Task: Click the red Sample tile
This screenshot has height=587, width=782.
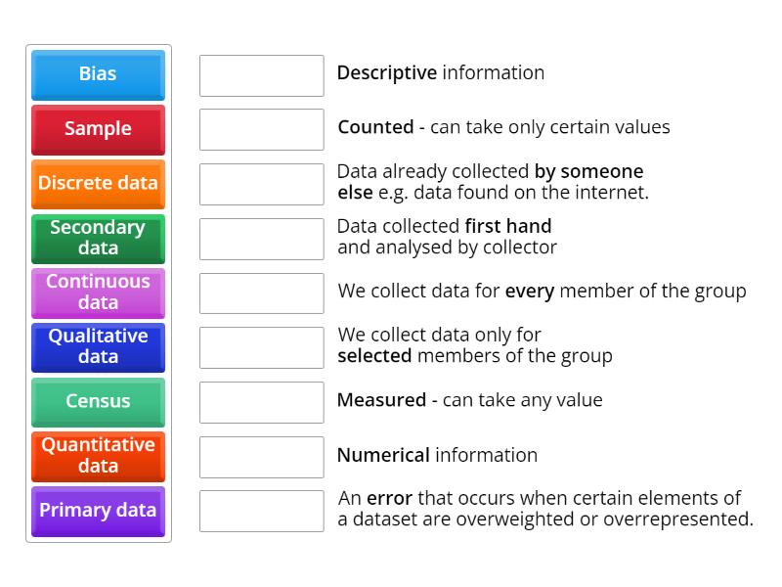Action: pos(98,129)
